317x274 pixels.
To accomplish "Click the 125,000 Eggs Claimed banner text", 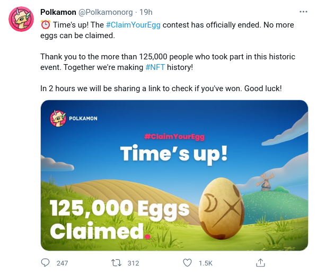I will [120, 219].
